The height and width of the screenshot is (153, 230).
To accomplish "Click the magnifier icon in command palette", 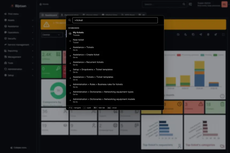I will (70, 20).
